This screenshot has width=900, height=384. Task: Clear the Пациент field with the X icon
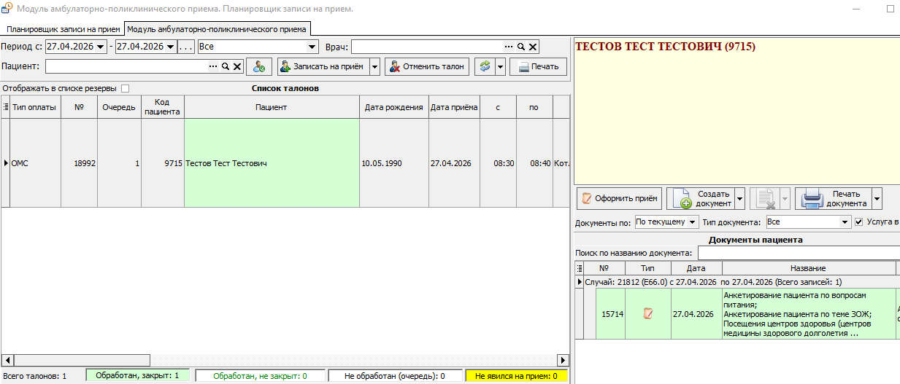[237, 66]
